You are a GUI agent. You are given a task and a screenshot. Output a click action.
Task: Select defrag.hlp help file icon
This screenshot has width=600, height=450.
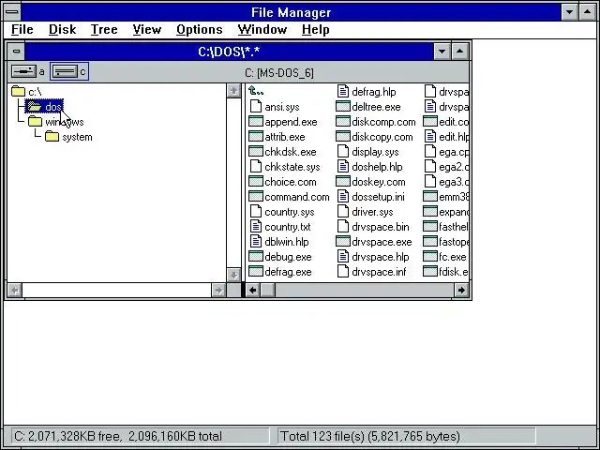(x=343, y=91)
